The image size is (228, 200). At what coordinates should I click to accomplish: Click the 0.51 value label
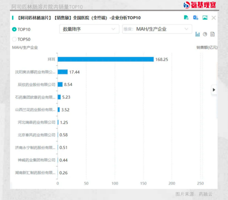[x=63, y=148]
